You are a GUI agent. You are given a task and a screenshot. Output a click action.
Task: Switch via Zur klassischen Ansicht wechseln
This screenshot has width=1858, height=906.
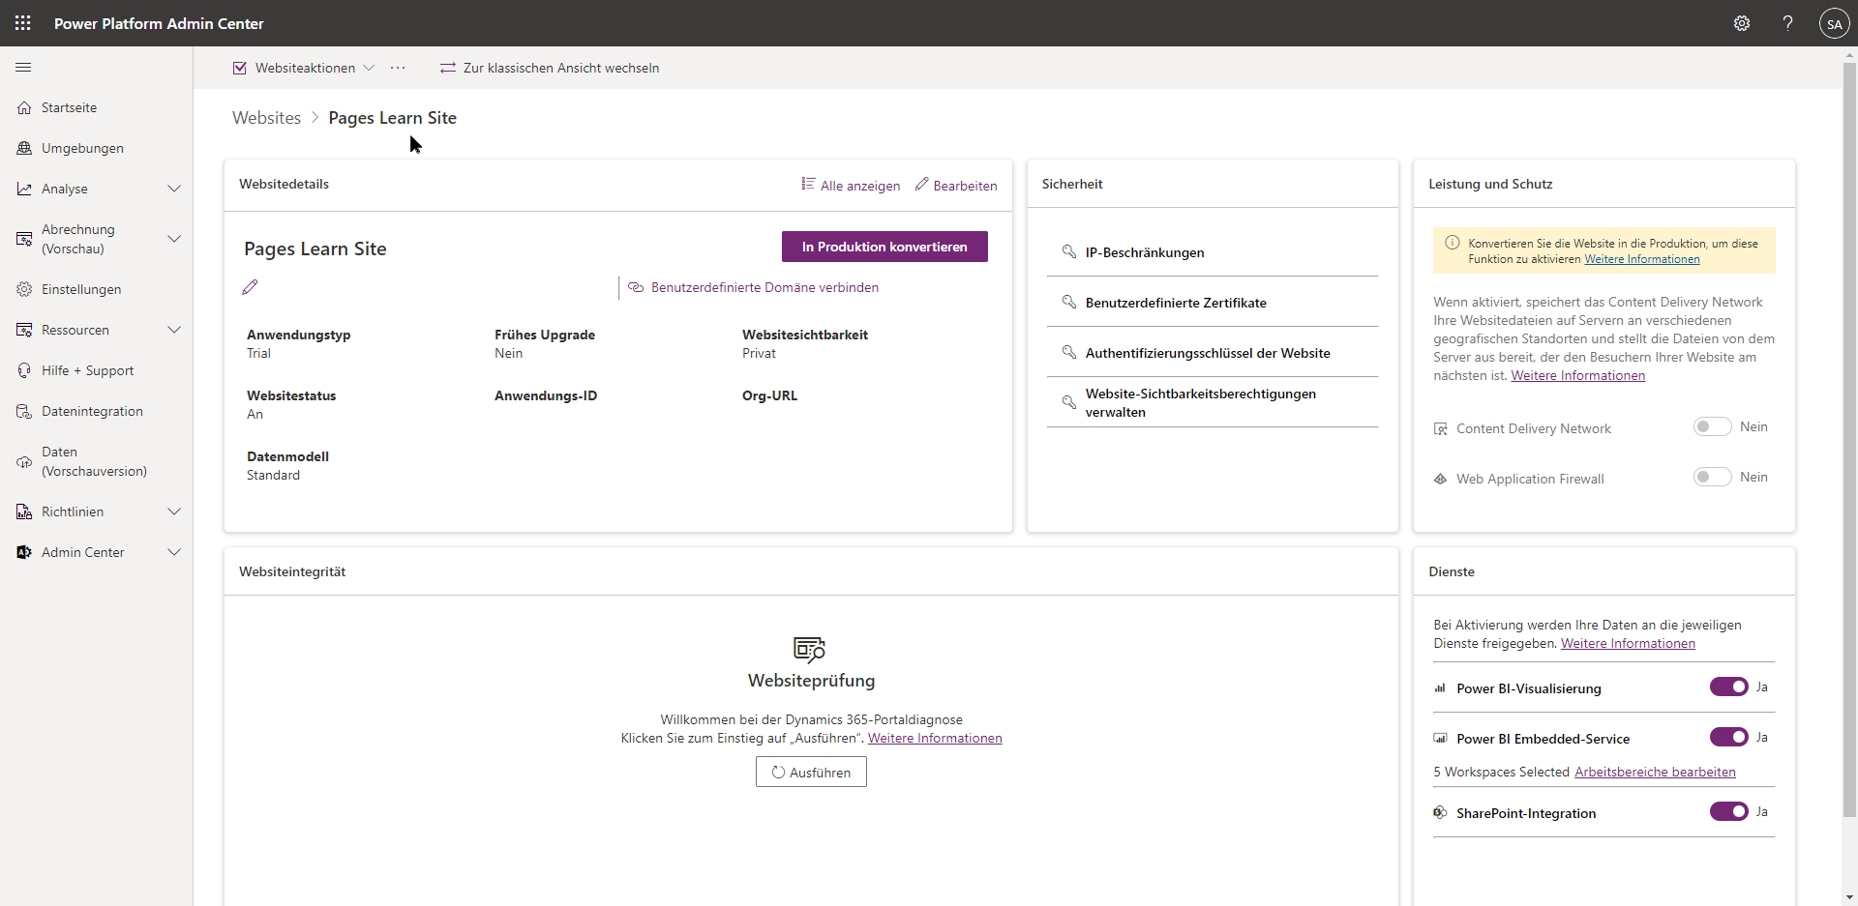pos(550,68)
